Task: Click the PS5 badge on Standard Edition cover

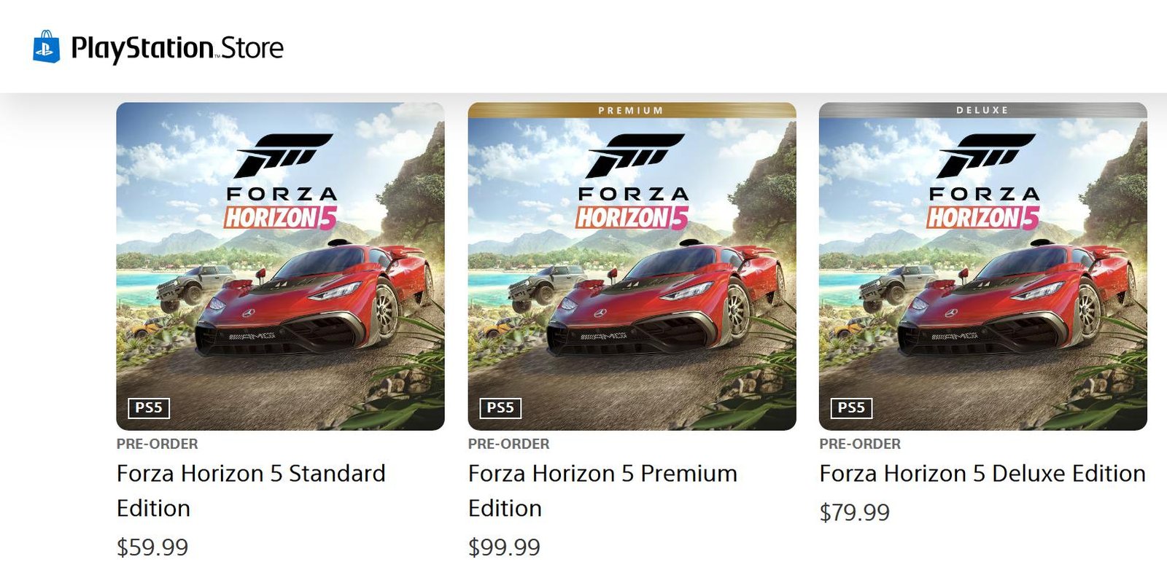Action: click(x=149, y=408)
